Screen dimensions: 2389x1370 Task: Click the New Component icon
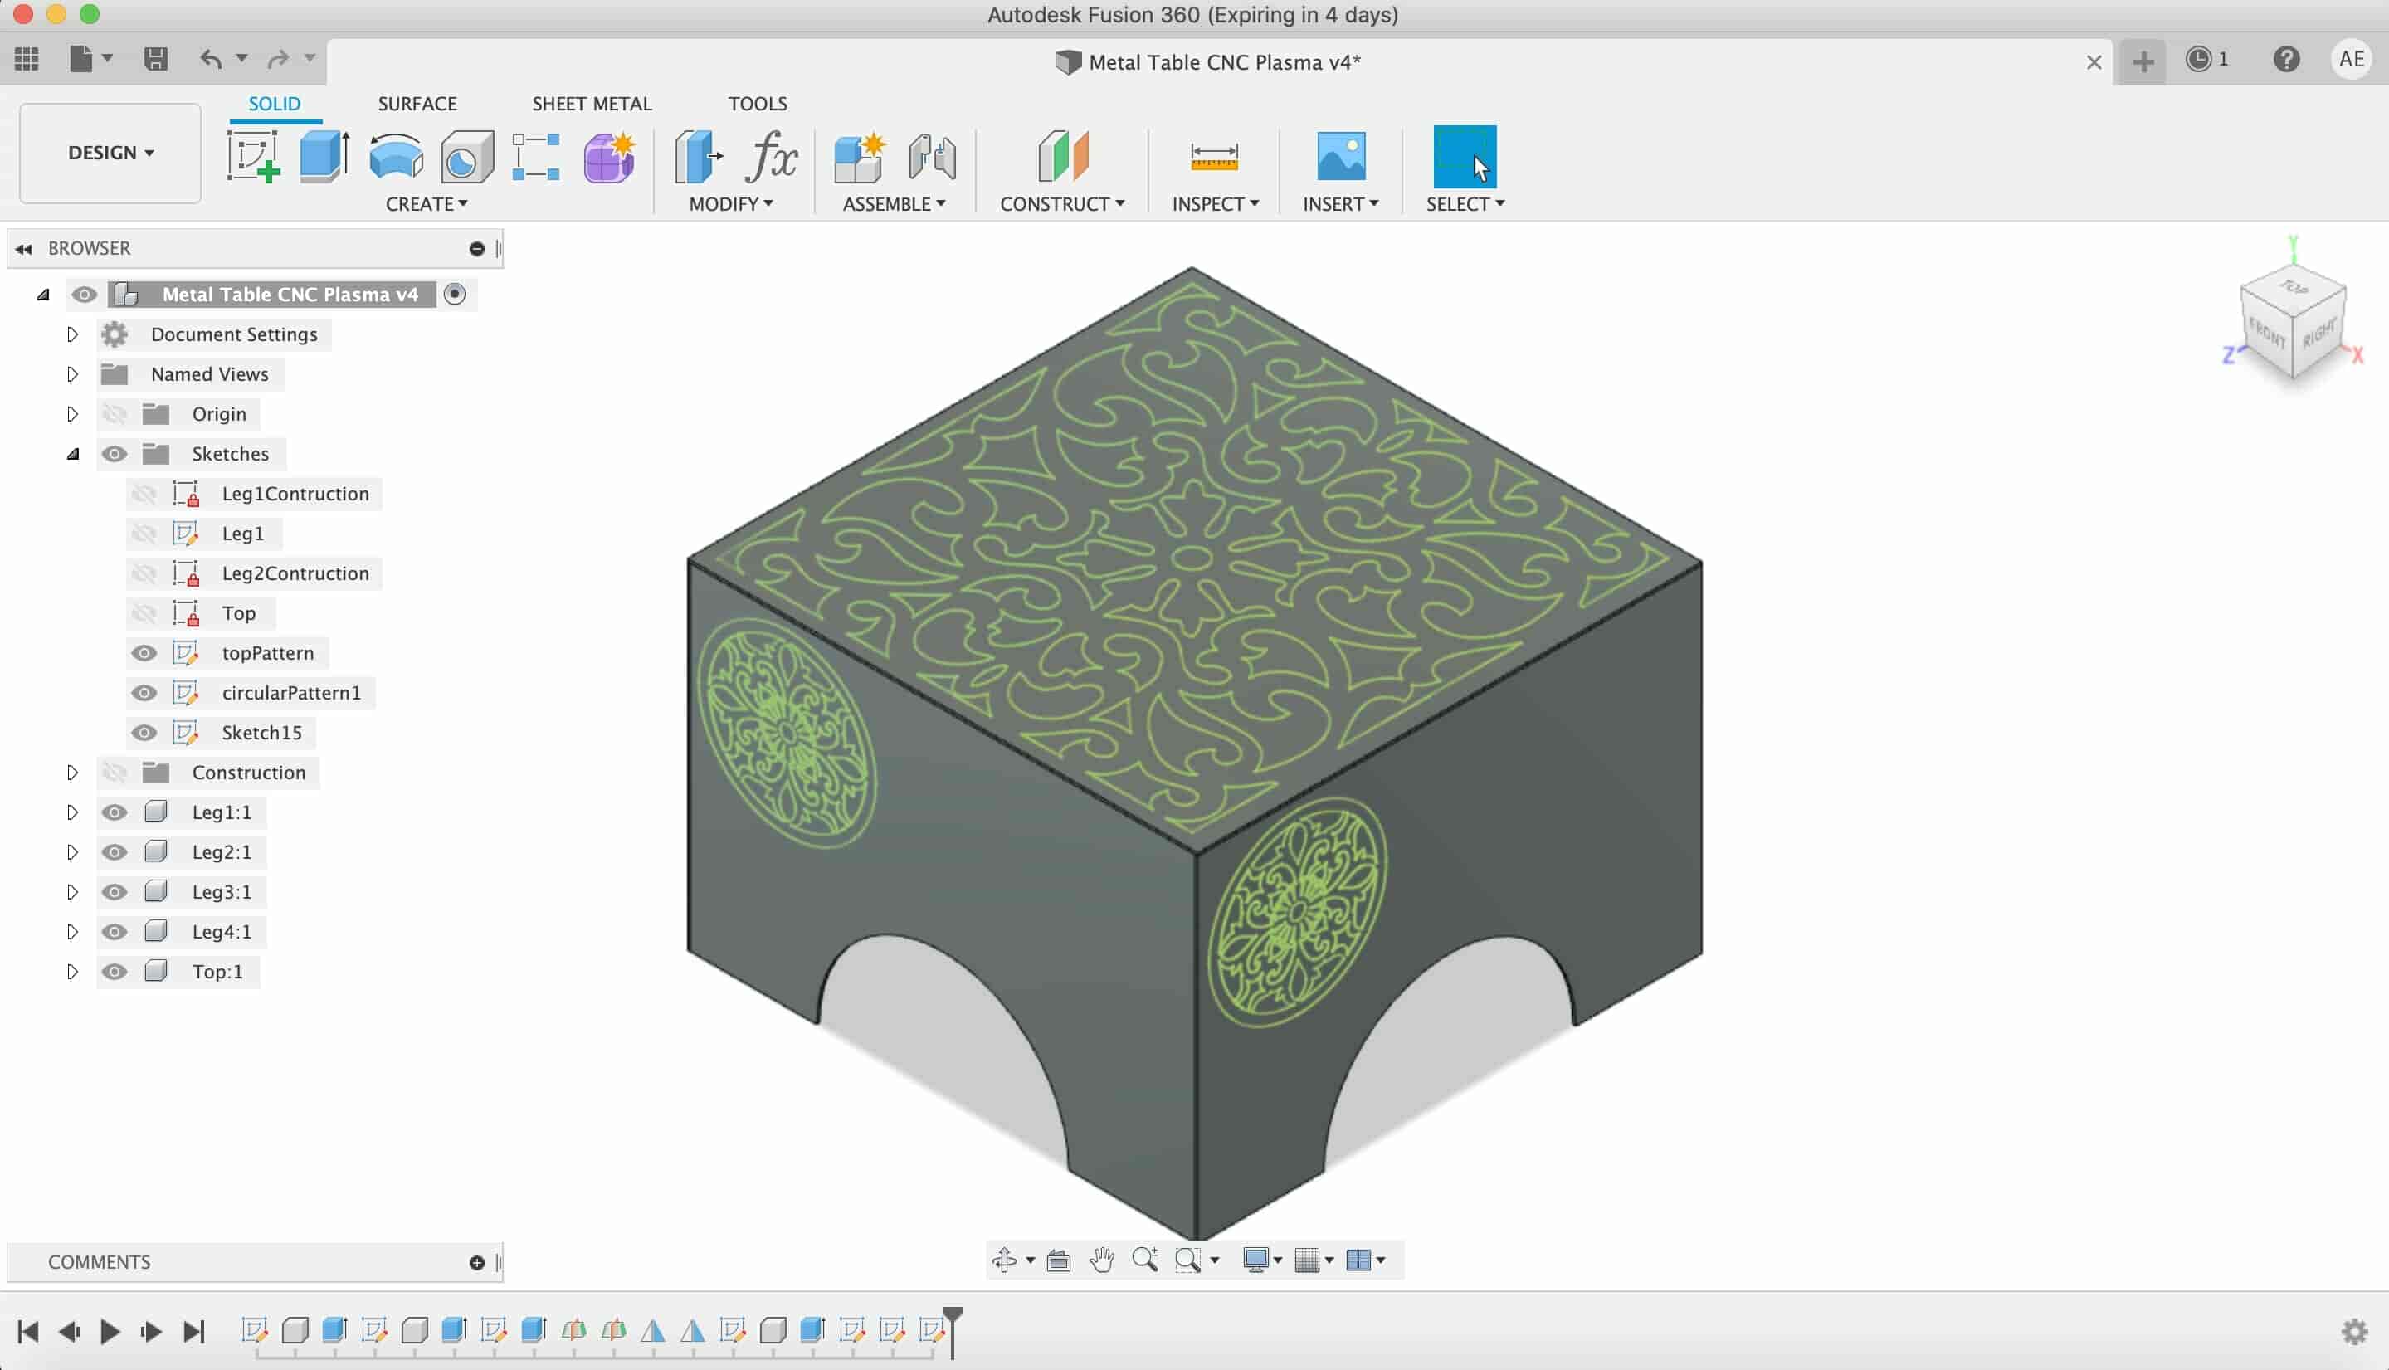pyautogui.click(x=859, y=156)
